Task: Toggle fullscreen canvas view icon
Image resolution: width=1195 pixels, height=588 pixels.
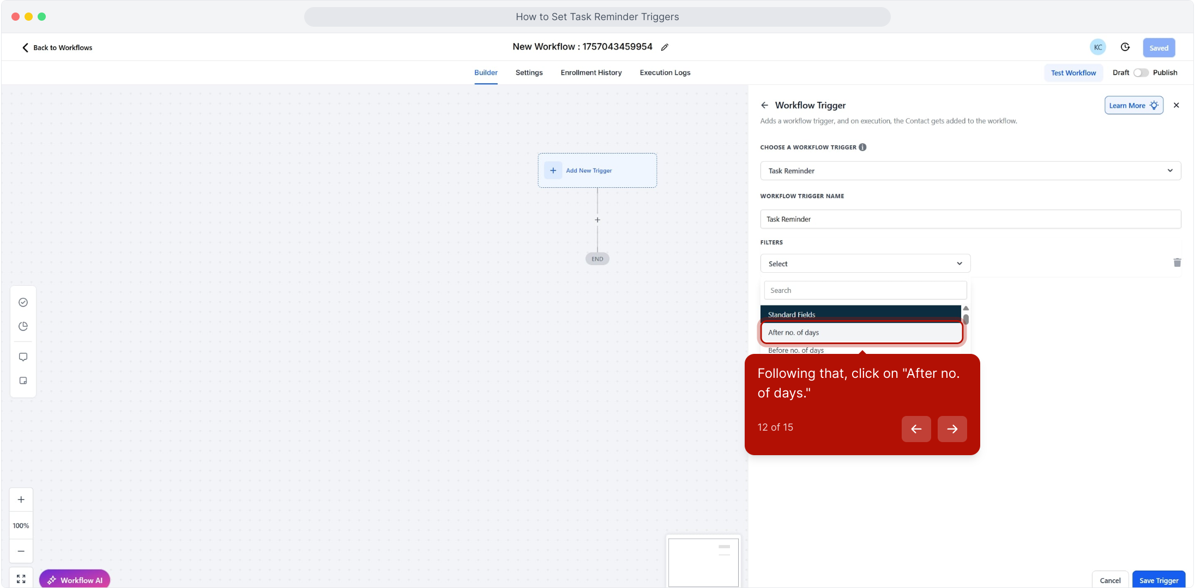Action: [21, 579]
